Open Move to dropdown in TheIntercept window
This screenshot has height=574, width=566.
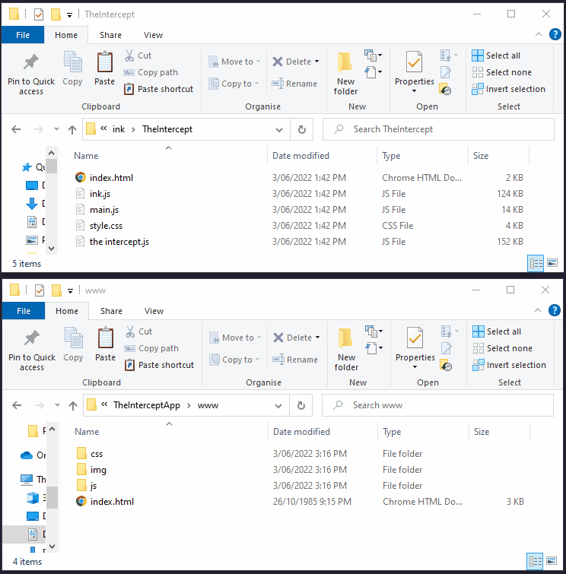pos(234,62)
